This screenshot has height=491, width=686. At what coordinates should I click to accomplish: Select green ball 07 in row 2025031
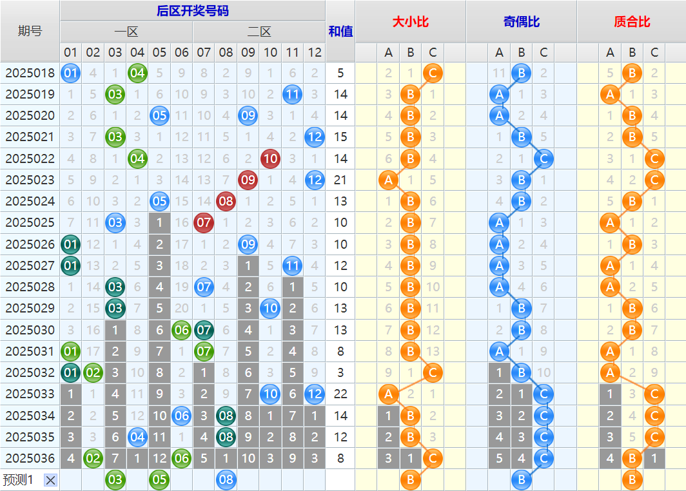coord(204,351)
